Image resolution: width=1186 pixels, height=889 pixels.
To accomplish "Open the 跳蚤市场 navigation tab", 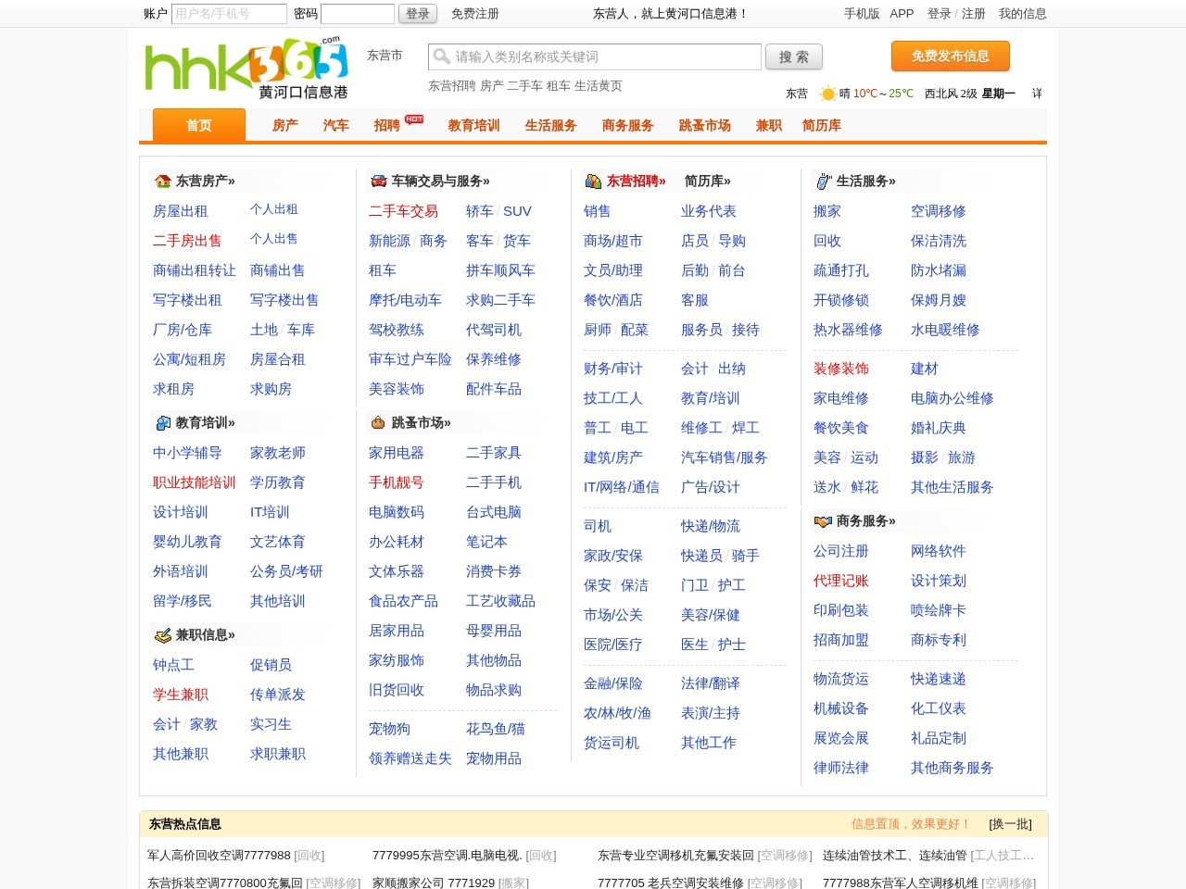I will (x=704, y=126).
